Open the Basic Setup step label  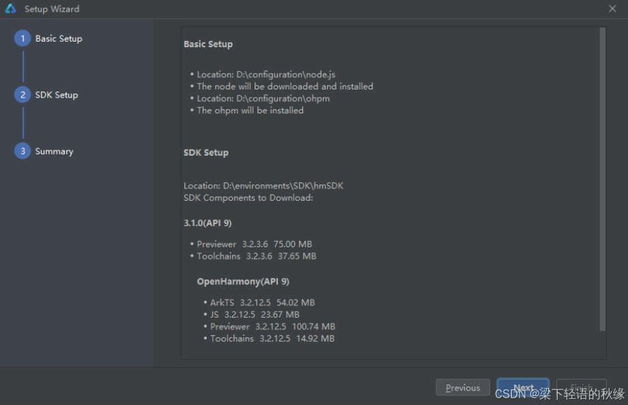(59, 38)
